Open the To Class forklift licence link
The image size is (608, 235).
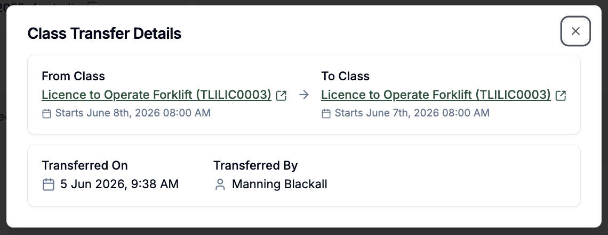click(436, 95)
